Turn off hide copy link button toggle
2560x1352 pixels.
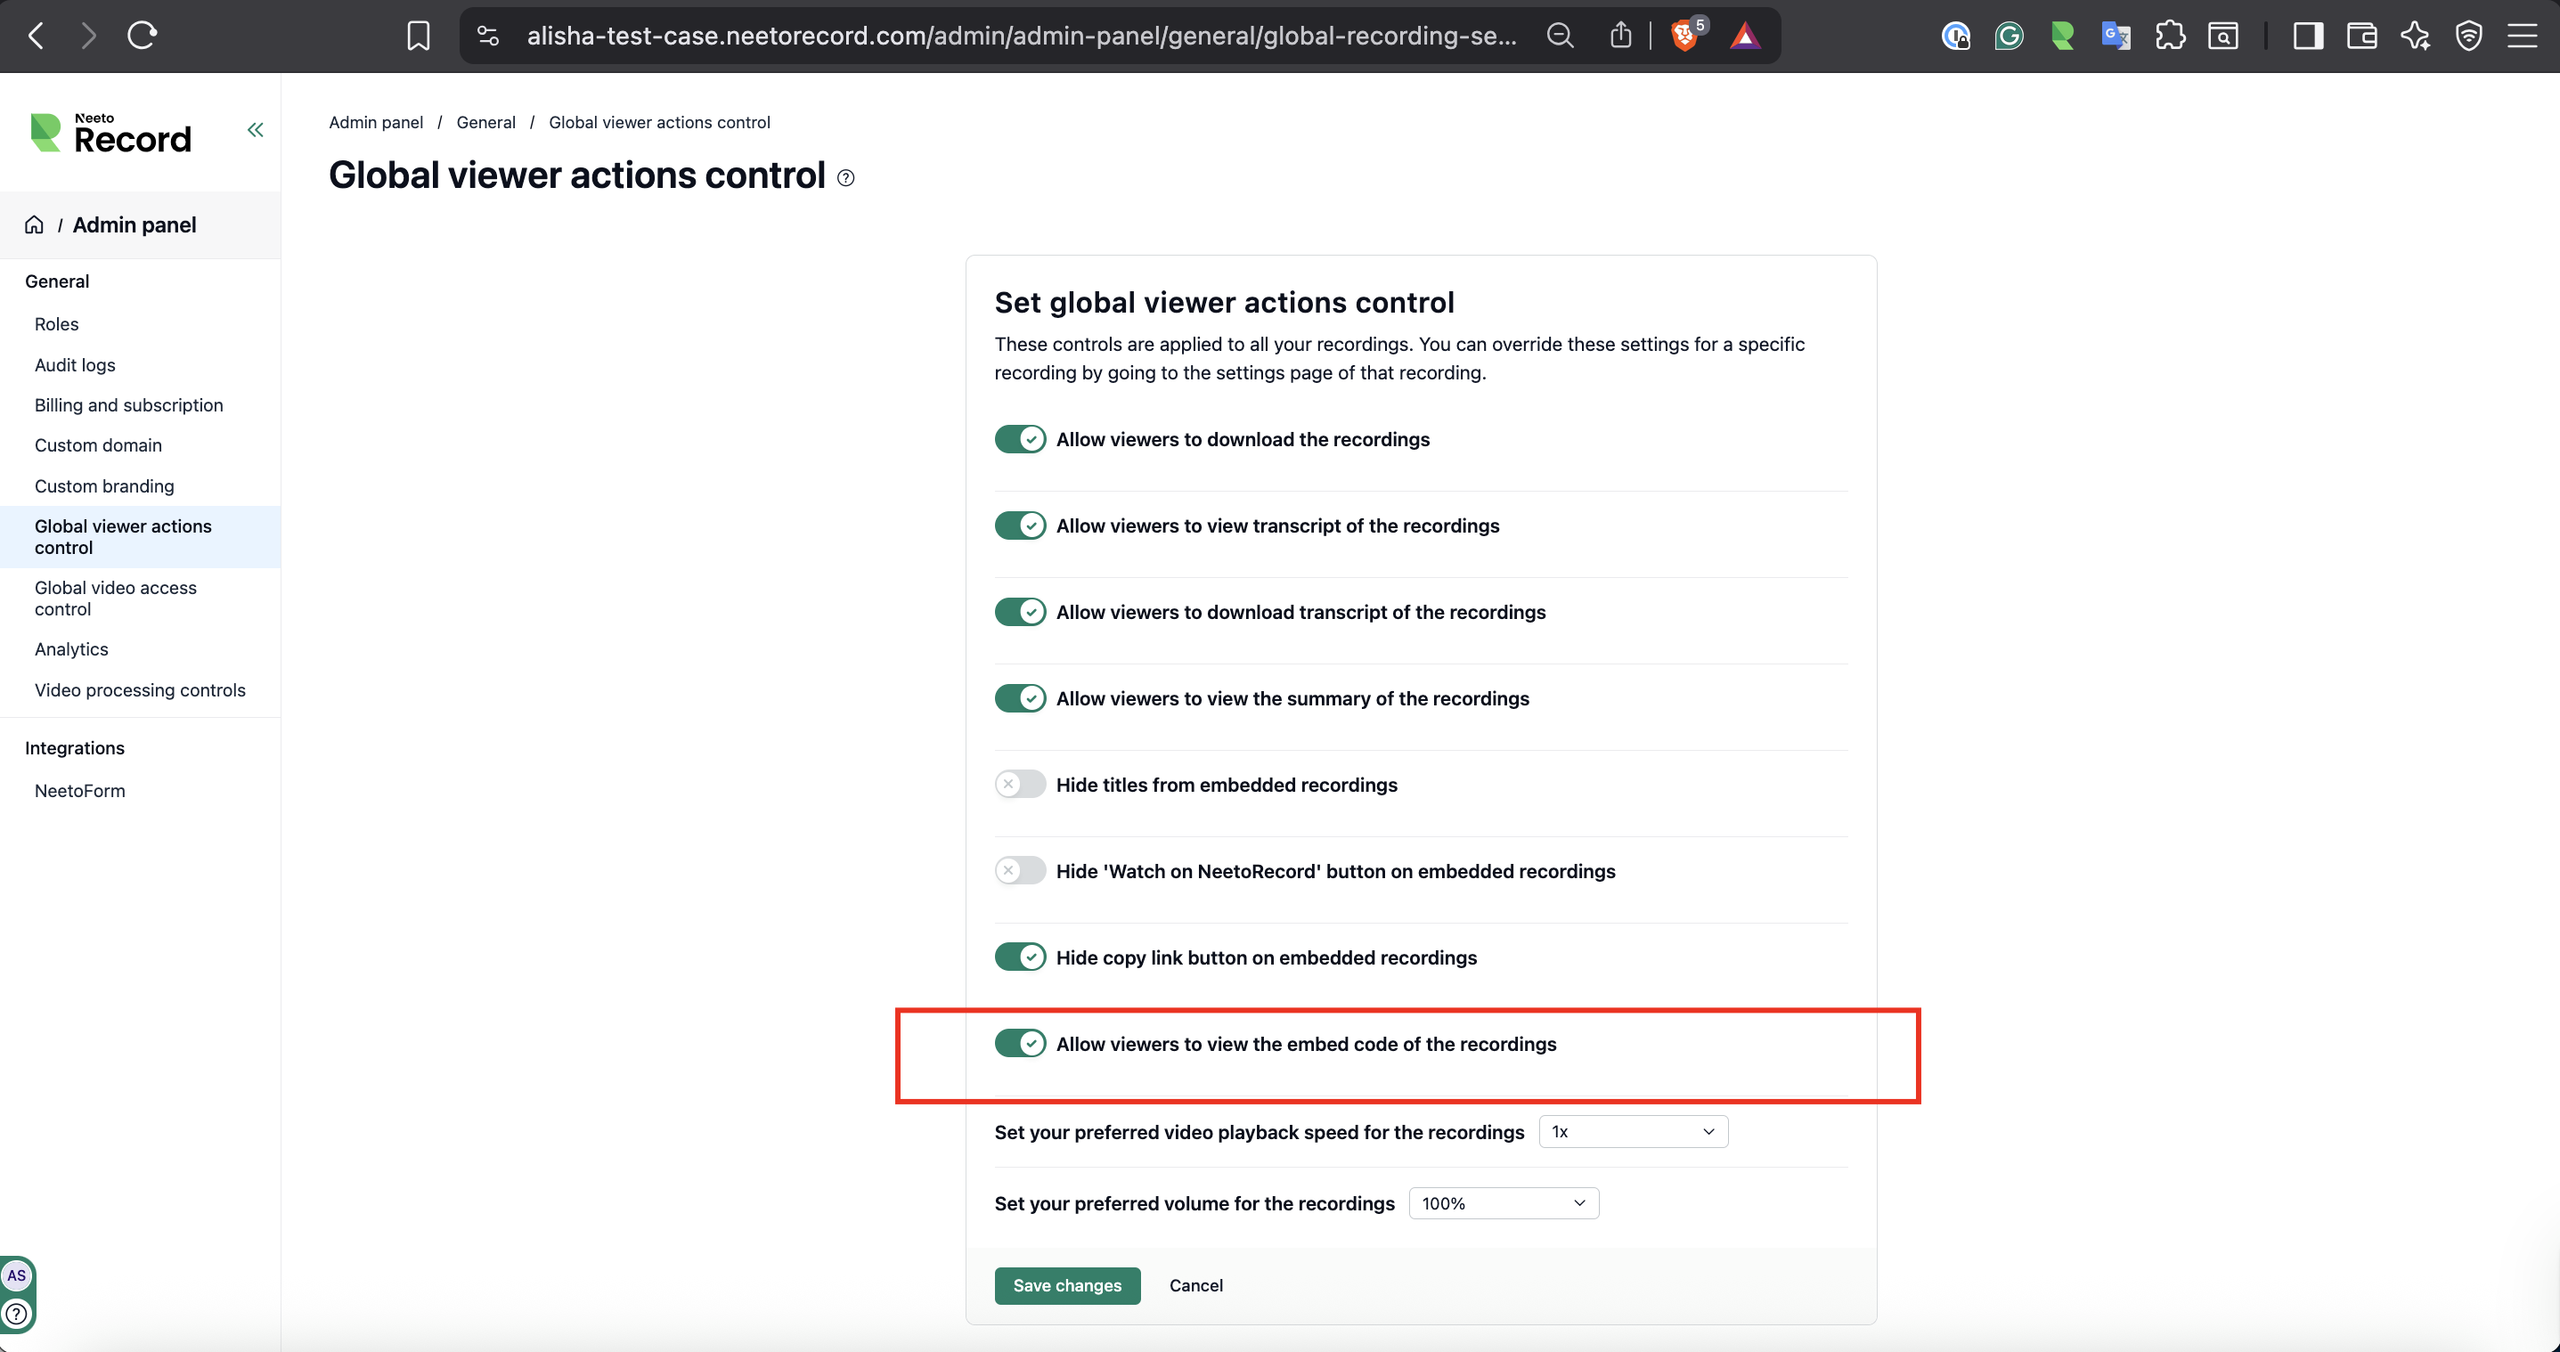coord(1020,957)
